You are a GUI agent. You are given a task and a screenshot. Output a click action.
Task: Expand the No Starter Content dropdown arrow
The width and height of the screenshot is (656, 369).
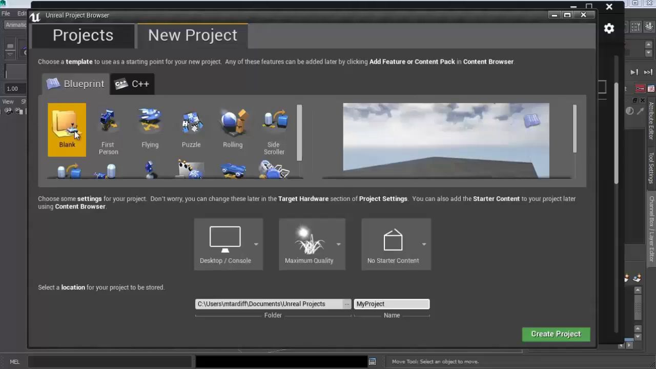click(424, 244)
